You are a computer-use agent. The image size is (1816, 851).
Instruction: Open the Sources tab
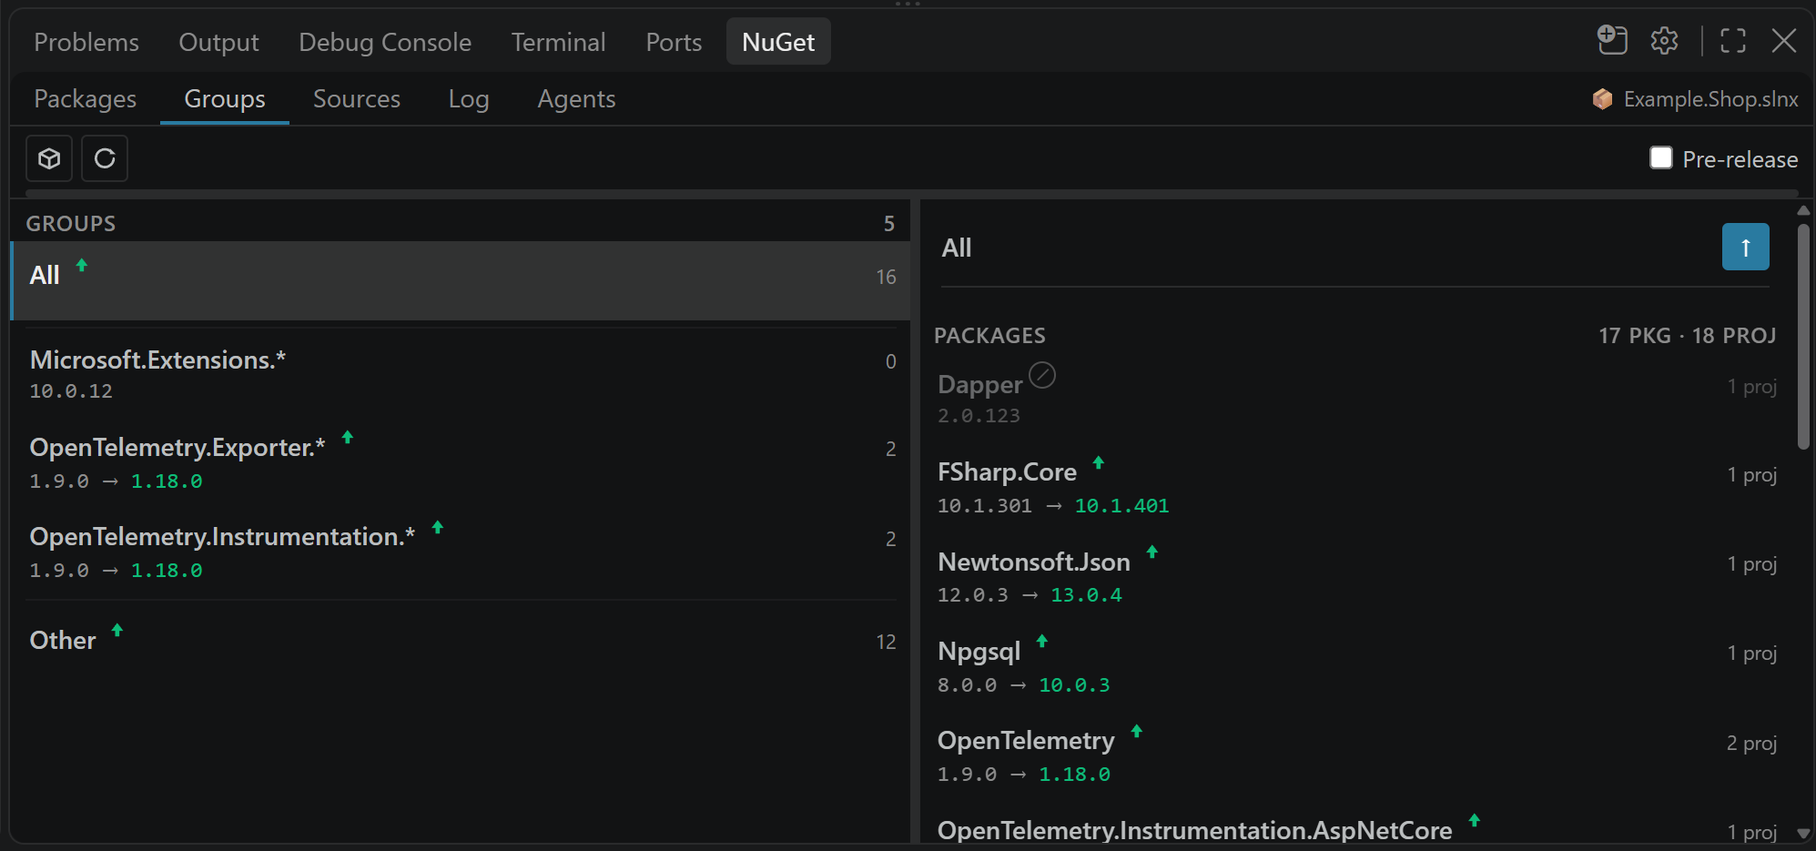point(357,98)
